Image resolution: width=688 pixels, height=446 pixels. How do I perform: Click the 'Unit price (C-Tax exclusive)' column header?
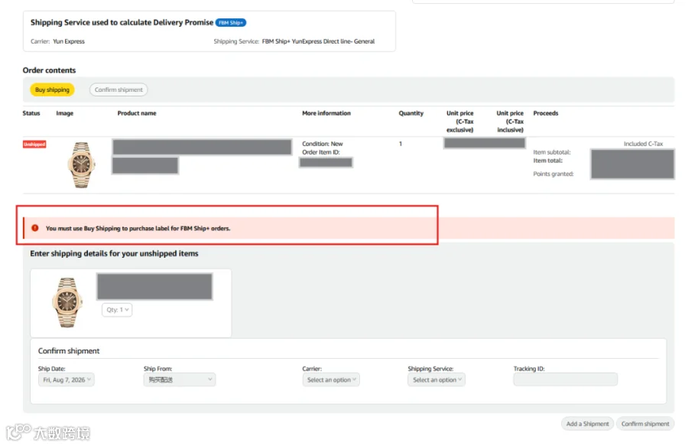tap(460, 122)
